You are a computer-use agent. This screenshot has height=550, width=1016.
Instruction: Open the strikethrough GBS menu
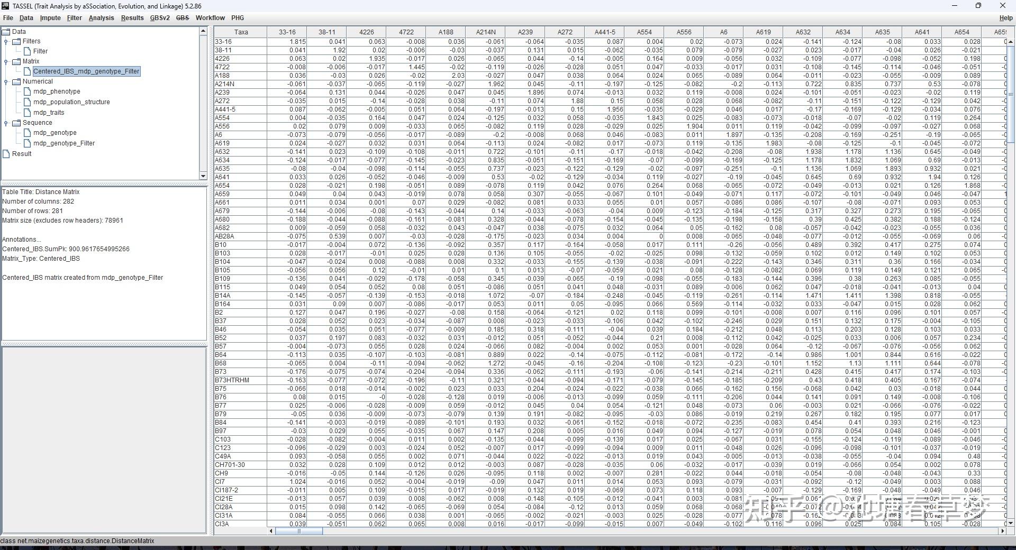tap(183, 17)
